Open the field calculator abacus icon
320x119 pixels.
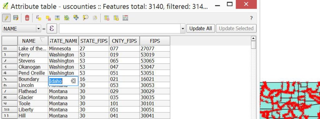[x=125, y=18]
